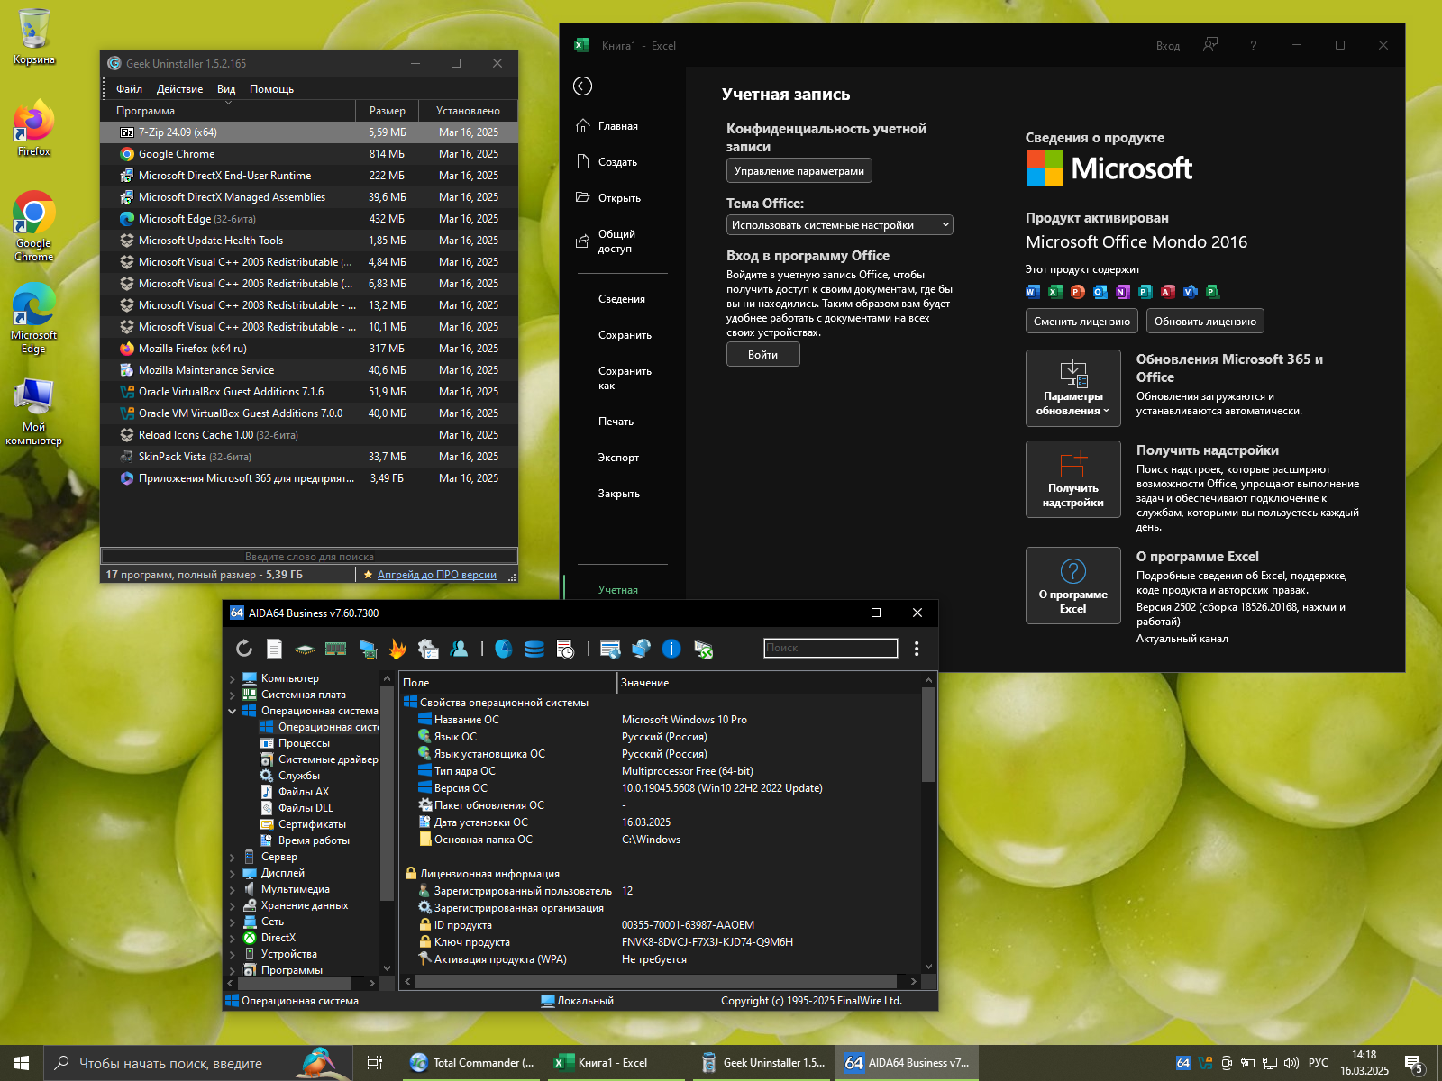
Task: Select the Firefox desktop shortcut
Action: [x=34, y=129]
